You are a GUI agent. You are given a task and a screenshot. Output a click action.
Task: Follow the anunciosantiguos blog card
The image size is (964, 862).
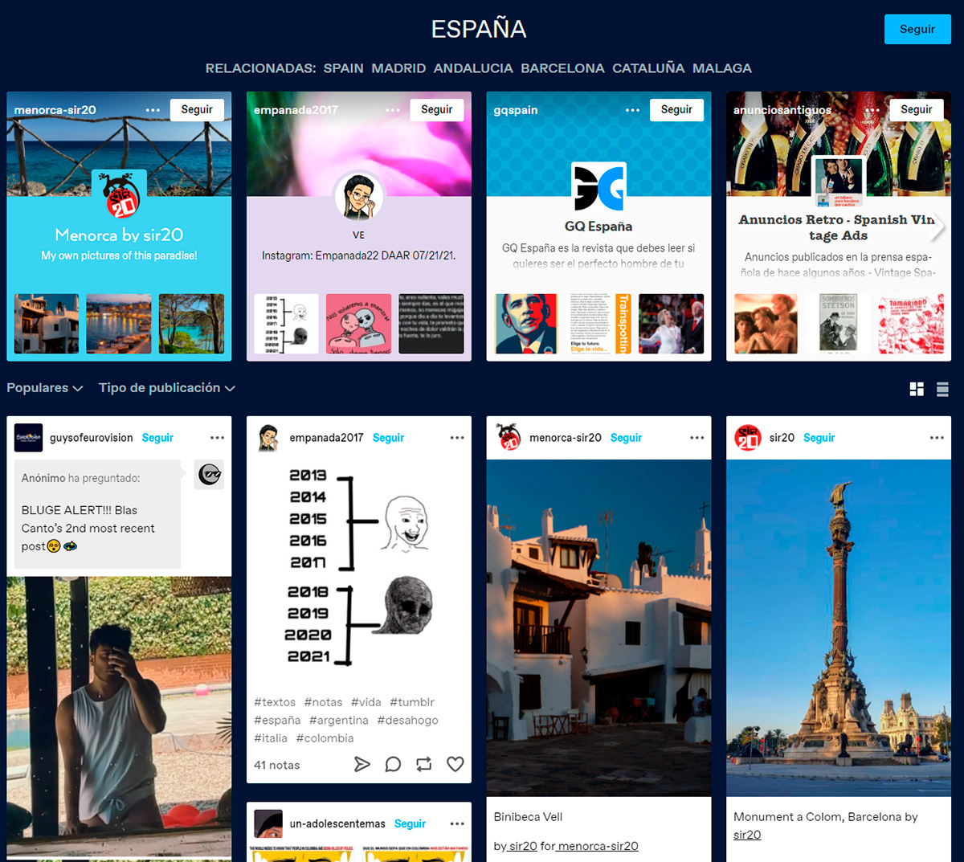916,110
